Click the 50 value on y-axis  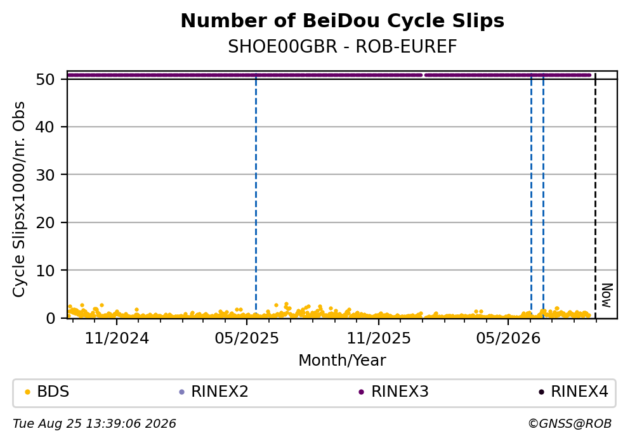pyautogui.click(x=46, y=79)
